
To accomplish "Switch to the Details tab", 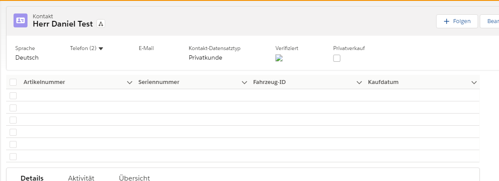I will tap(32, 178).
